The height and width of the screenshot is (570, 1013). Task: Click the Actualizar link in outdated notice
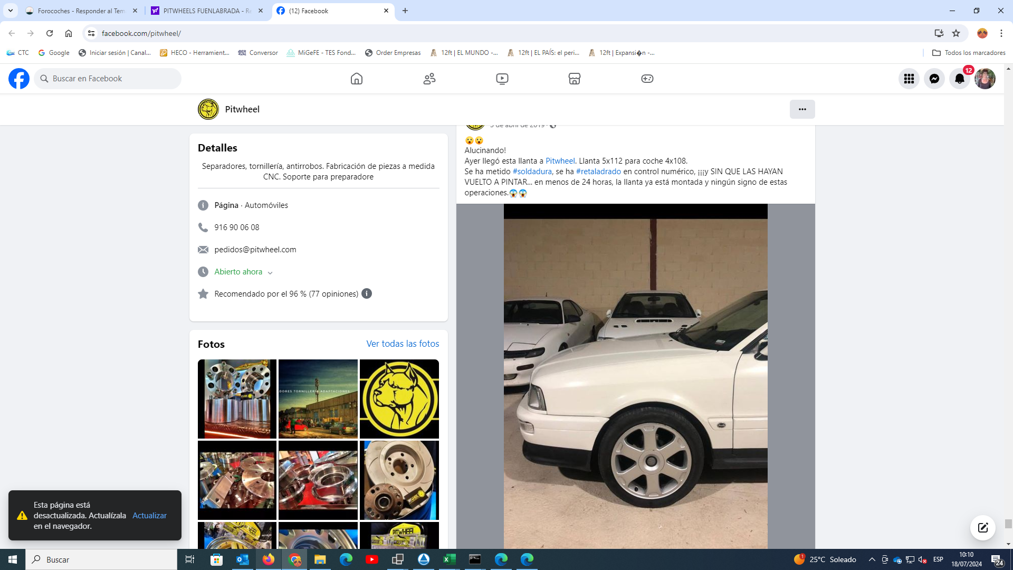tap(149, 516)
